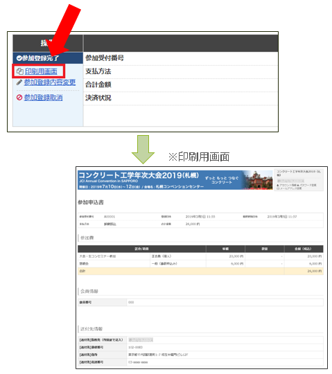Screen dimensions: 332x374
Task: Click the green downward arrow graphic
Action: tap(143, 150)
